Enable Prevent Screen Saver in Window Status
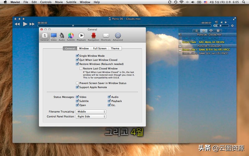The height and width of the screenshot is (156, 249). pyautogui.click(x=77, y=83)
